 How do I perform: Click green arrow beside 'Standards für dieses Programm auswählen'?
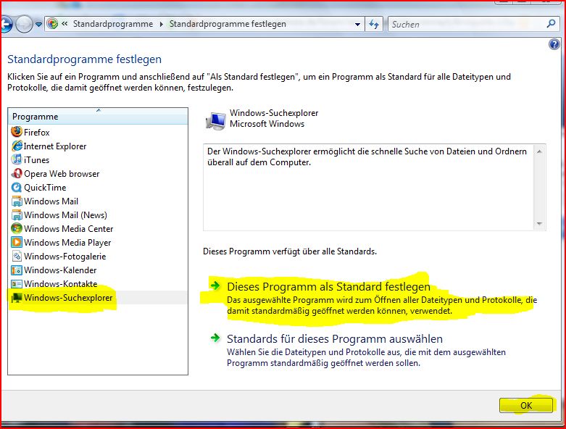215,338
